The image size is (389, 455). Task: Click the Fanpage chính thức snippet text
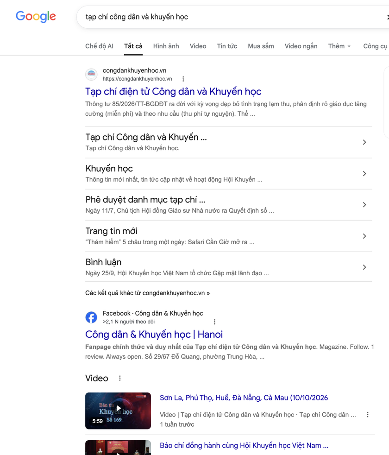click(x=229, y=352)
